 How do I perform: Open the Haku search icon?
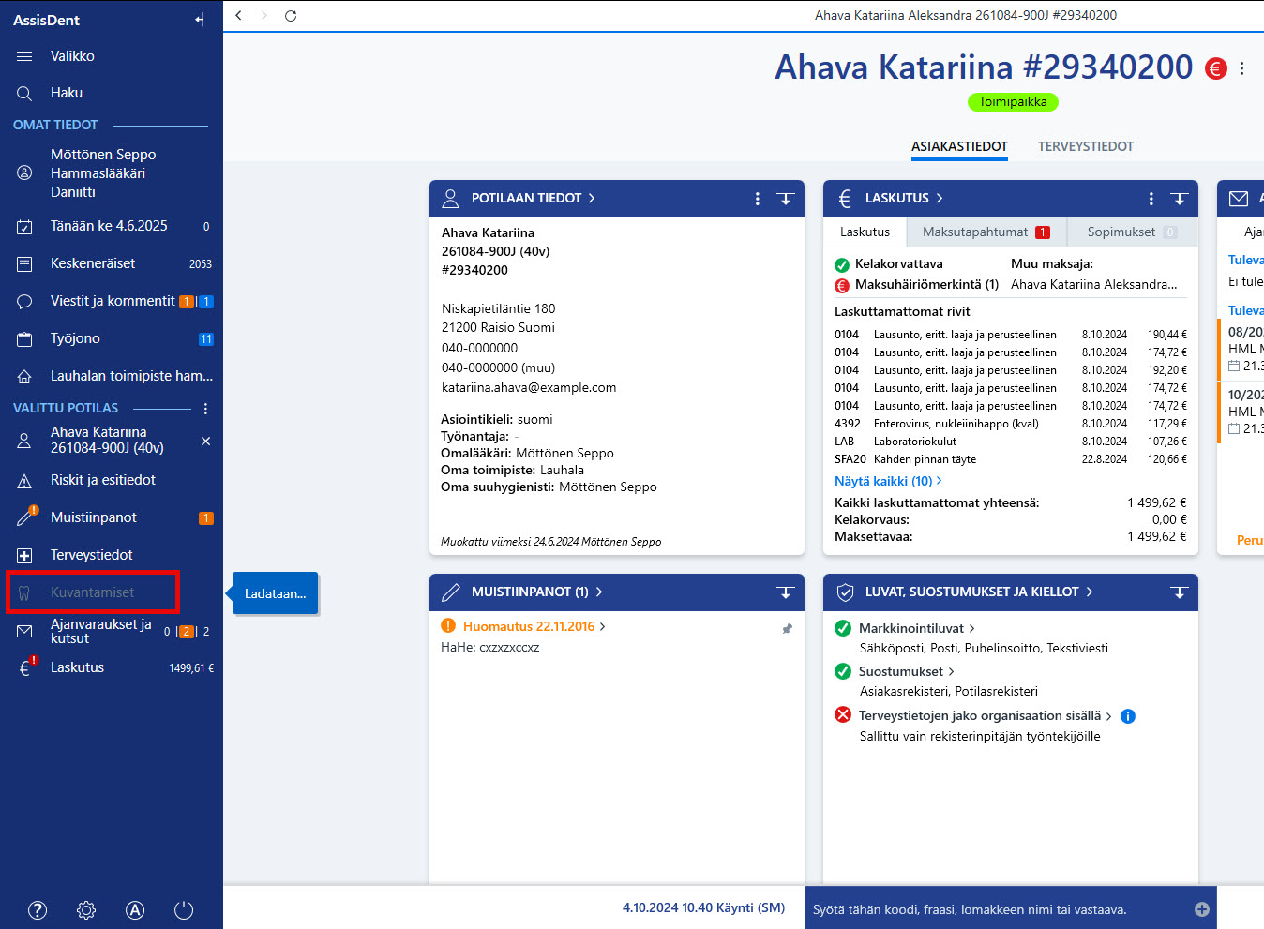[x=24, y=93]
